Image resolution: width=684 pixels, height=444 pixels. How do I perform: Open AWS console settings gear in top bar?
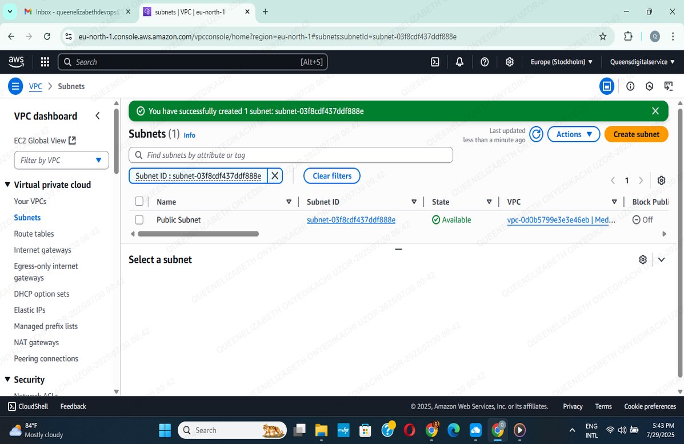click(x=509, y=62)
